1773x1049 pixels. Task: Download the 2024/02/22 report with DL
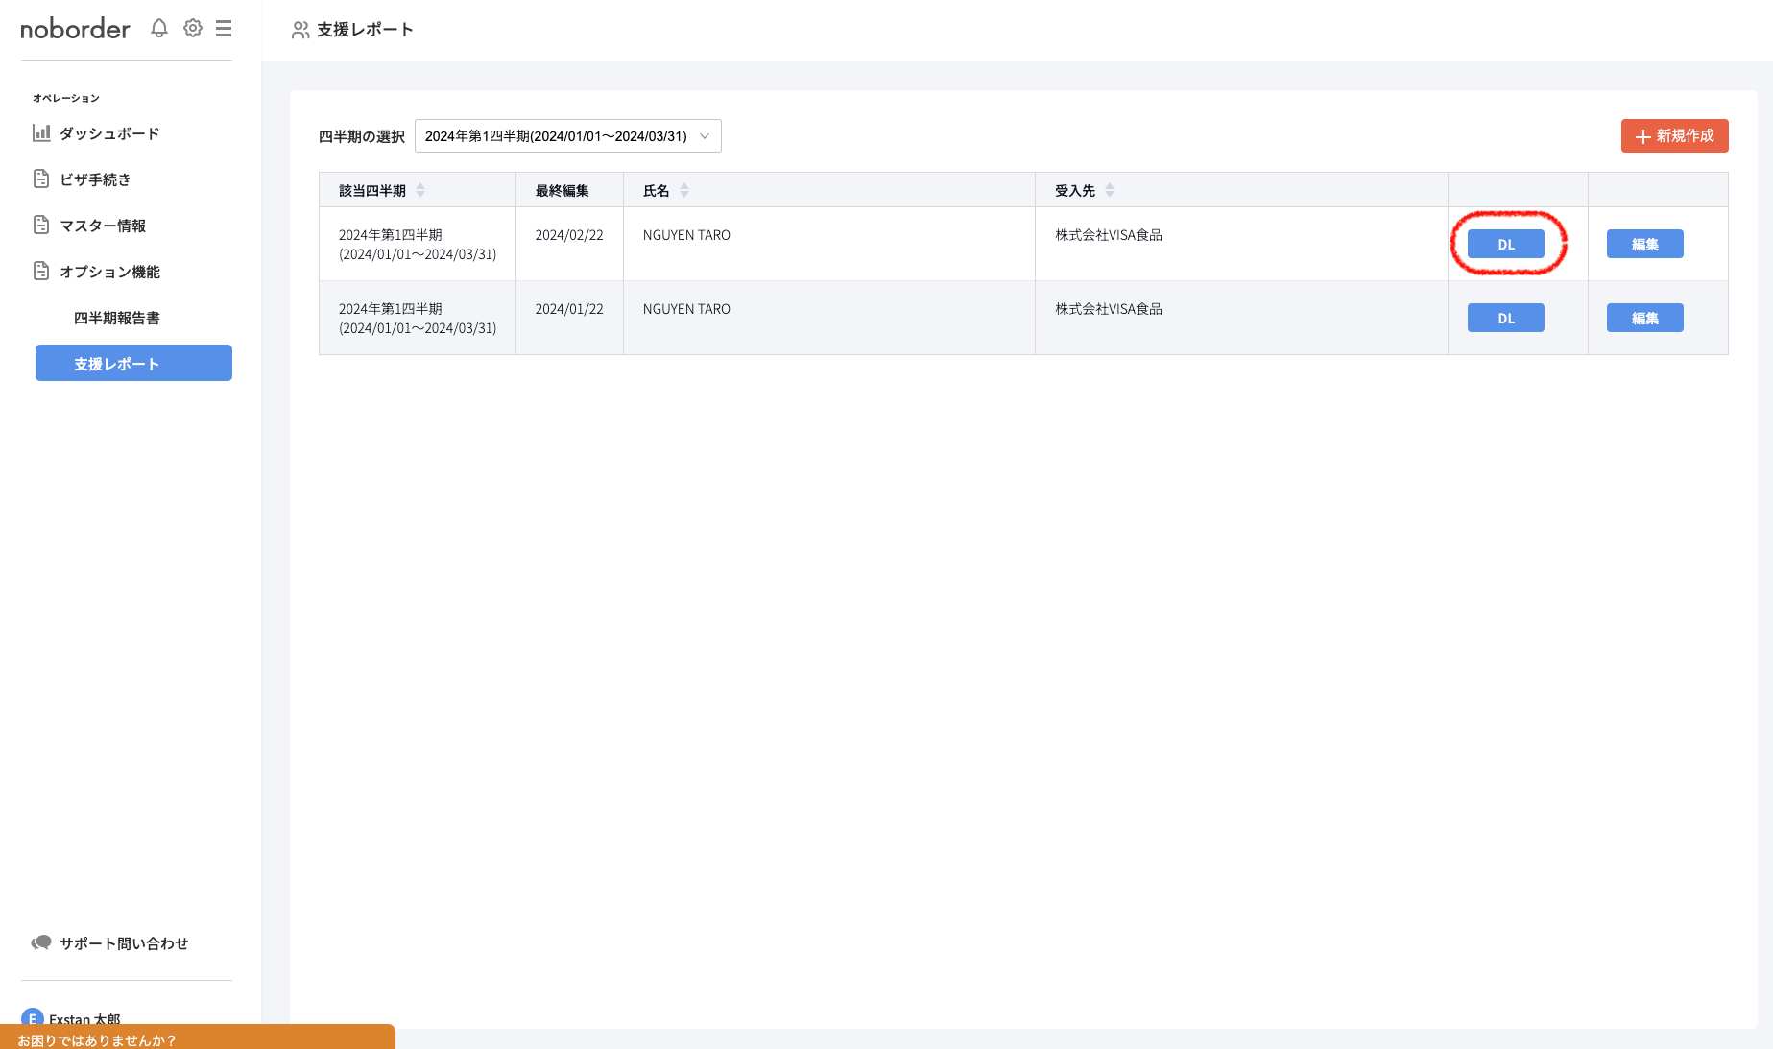[1505, 244]
